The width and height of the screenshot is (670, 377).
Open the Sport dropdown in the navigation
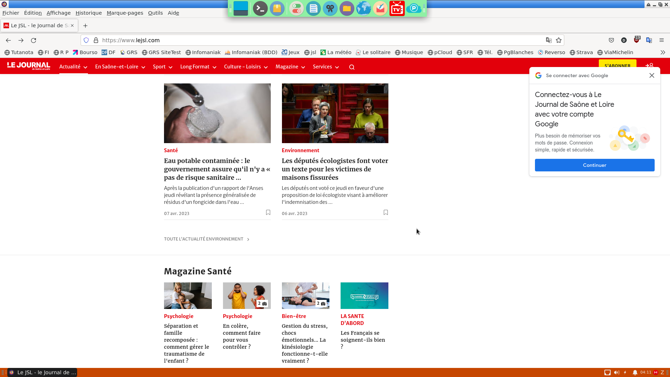pos(162,67)
